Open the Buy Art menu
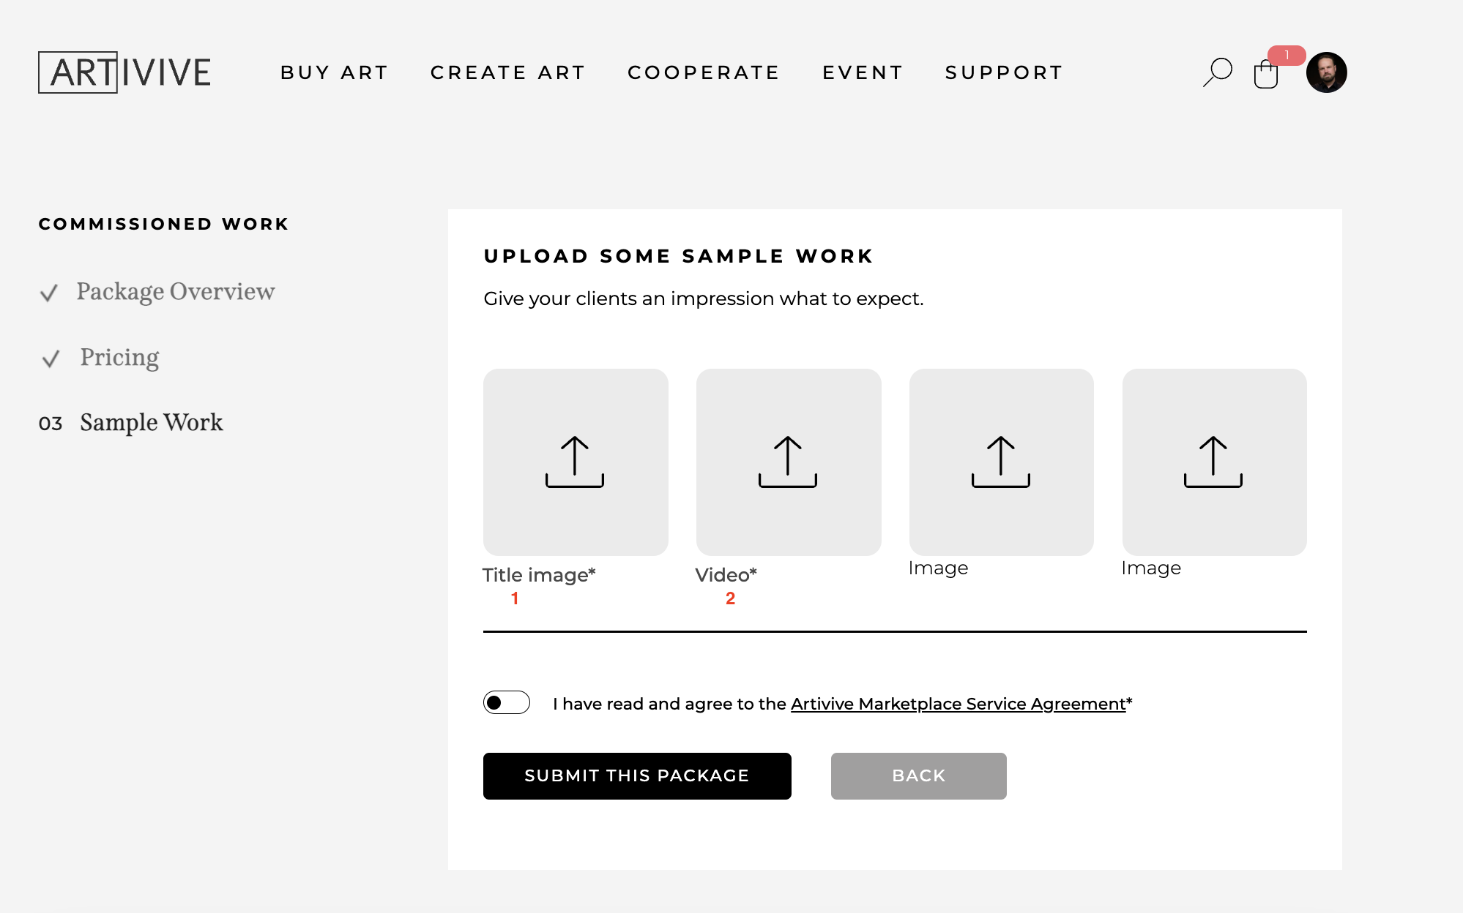This screenshot has height=913, width=1463. [334, 72]
